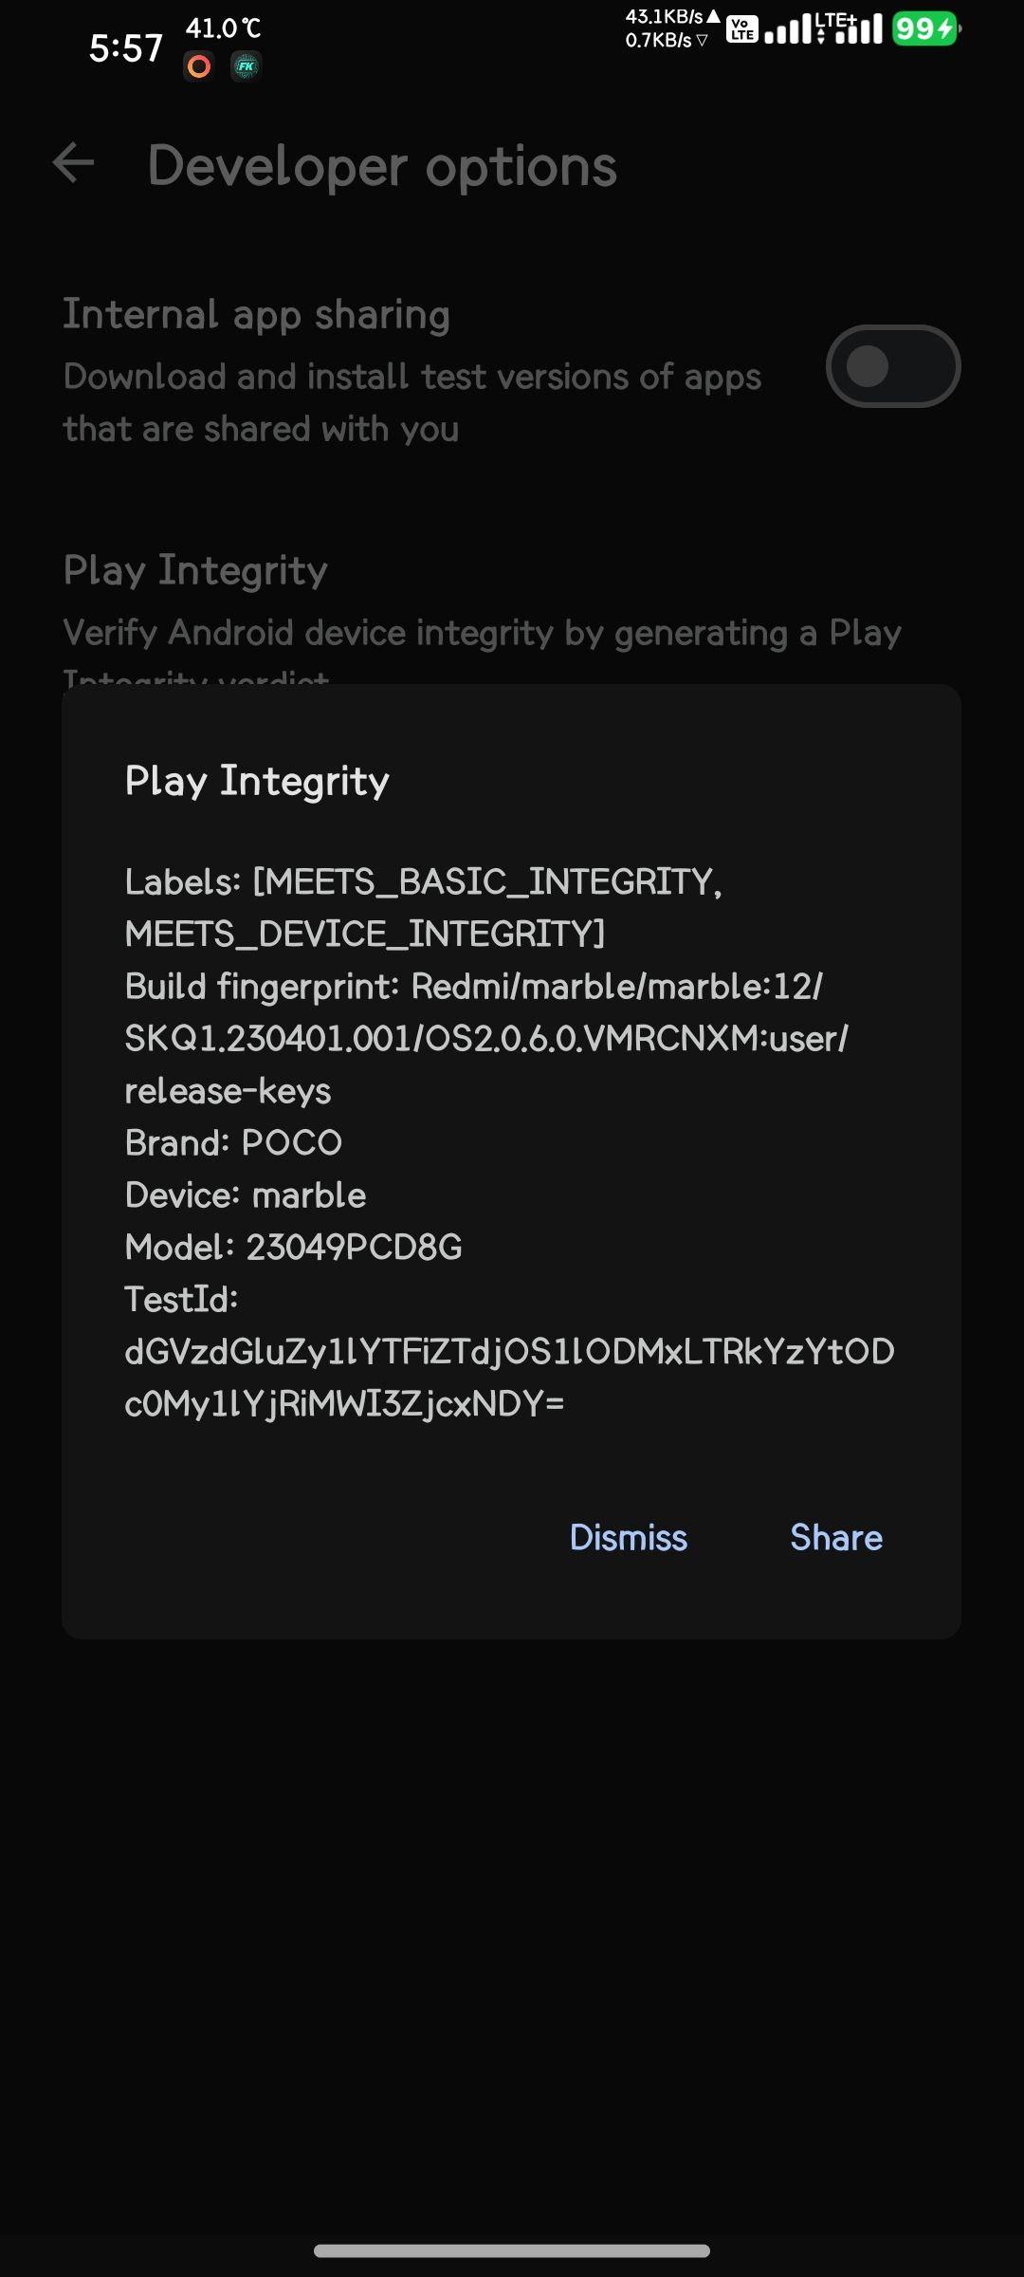Tap the 41.0°C temperature readout

pyautogui.click(x=224, y=28)
